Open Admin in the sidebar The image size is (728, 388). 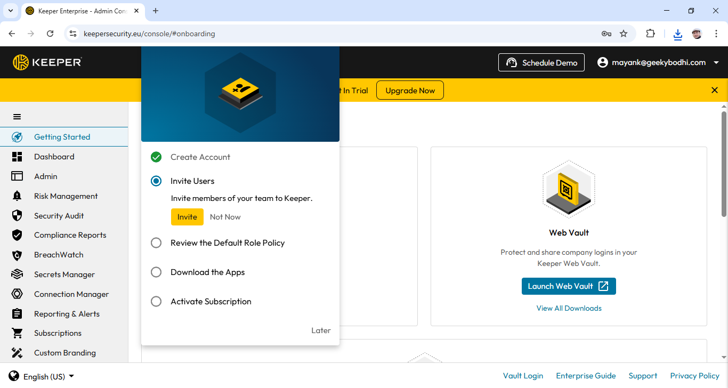(64, 176)
